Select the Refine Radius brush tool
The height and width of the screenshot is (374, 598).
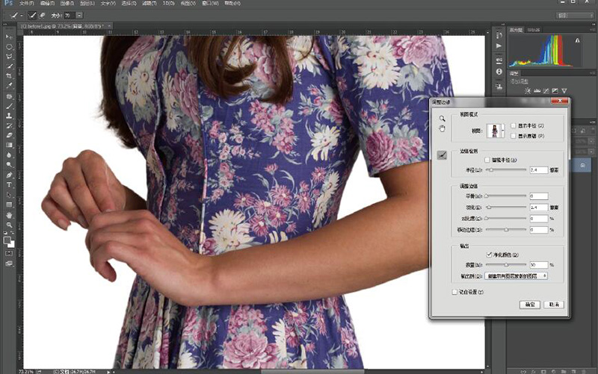click(x=441, y=155)
